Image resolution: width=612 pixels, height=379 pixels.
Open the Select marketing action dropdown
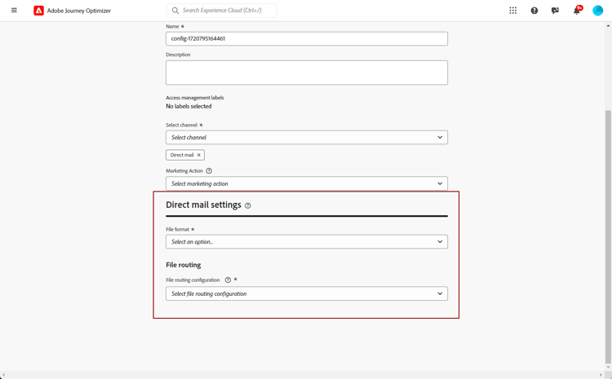pos(306,183)
